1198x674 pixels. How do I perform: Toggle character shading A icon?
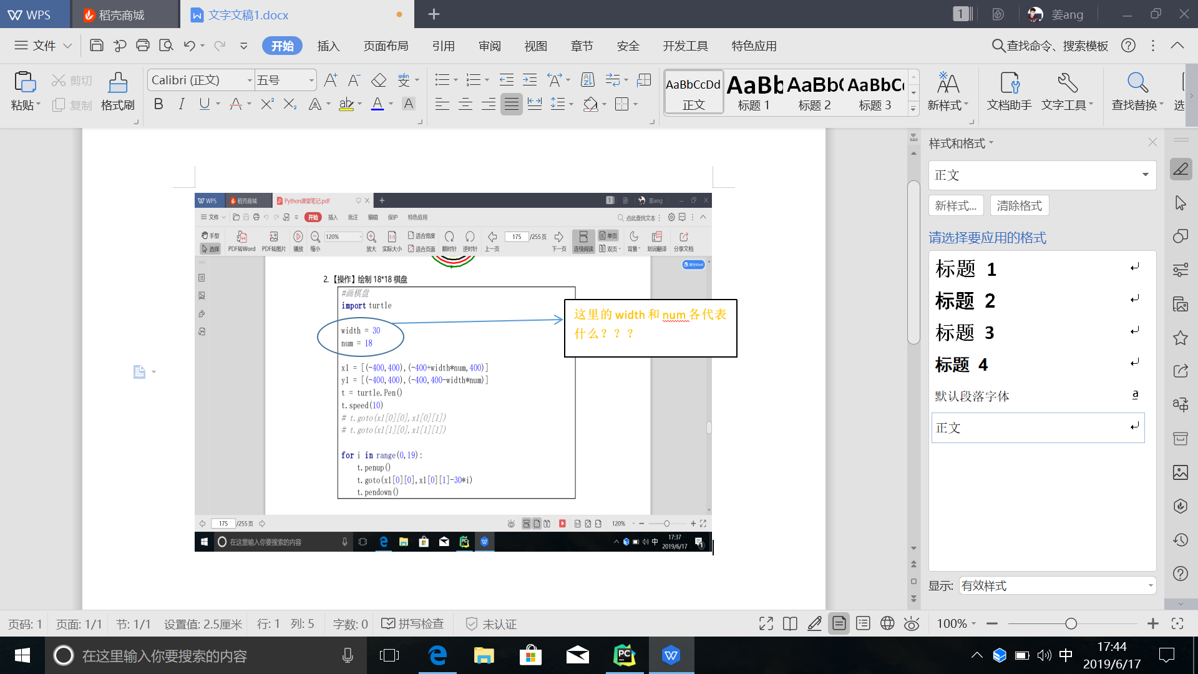[409, 104]
